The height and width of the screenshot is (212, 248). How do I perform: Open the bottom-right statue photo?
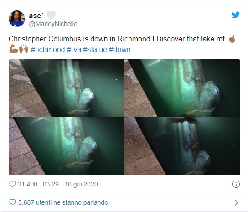coord(182,146)
